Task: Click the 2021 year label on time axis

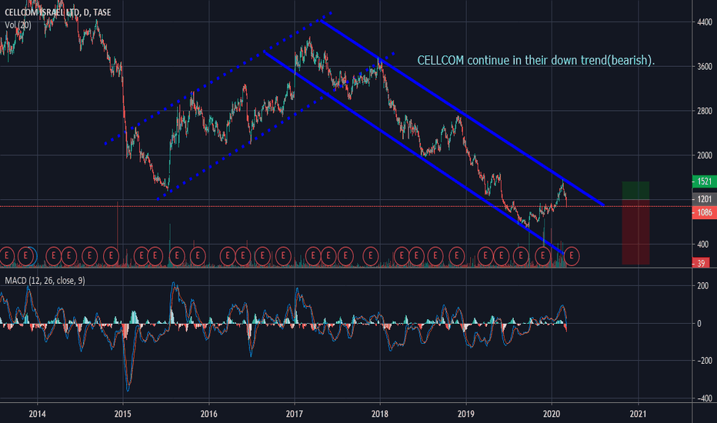Action: point(638,414)
